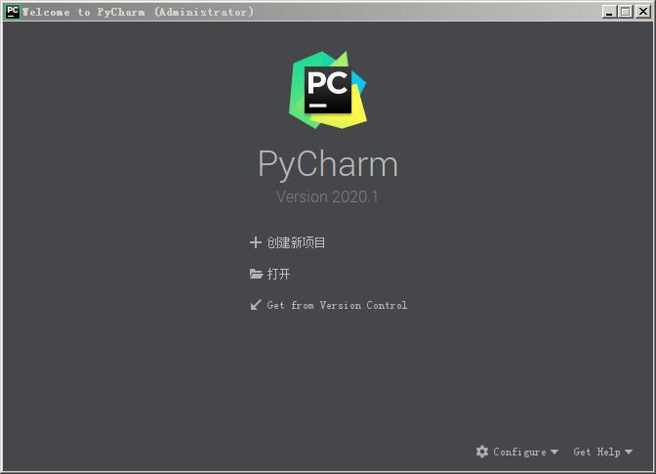Minimize the Welcome to PyCharm window
The height and width of the screenshot is (474, 656).
(x=609, y=12)
